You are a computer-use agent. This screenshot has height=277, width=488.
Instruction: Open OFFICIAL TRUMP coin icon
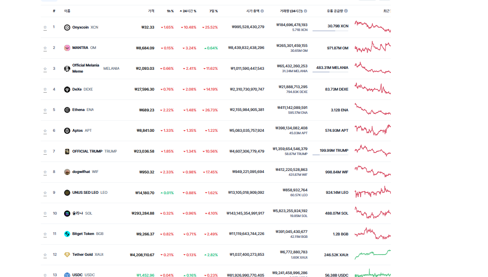(67, 151)
